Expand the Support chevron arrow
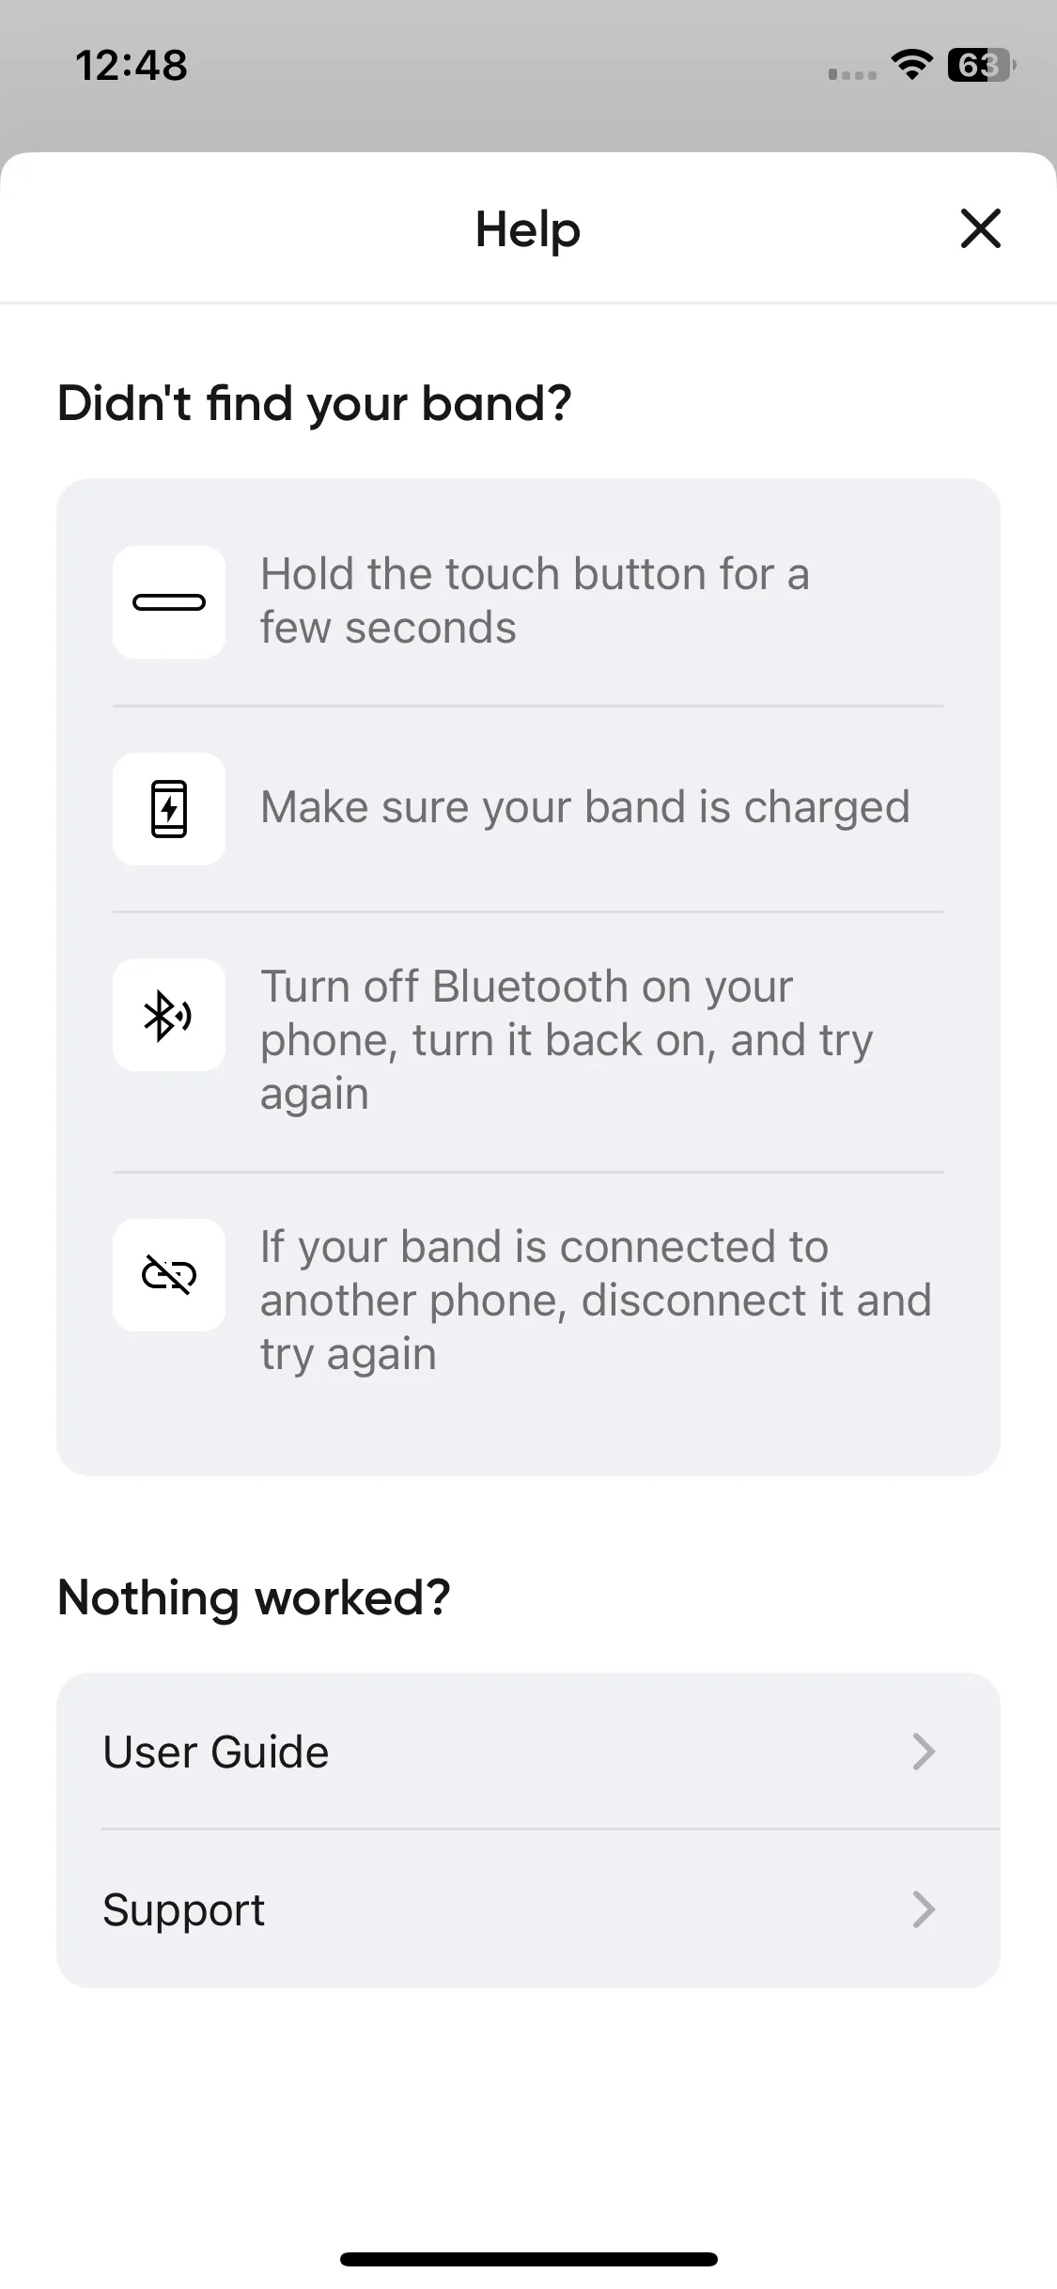 click(924, 1909)
